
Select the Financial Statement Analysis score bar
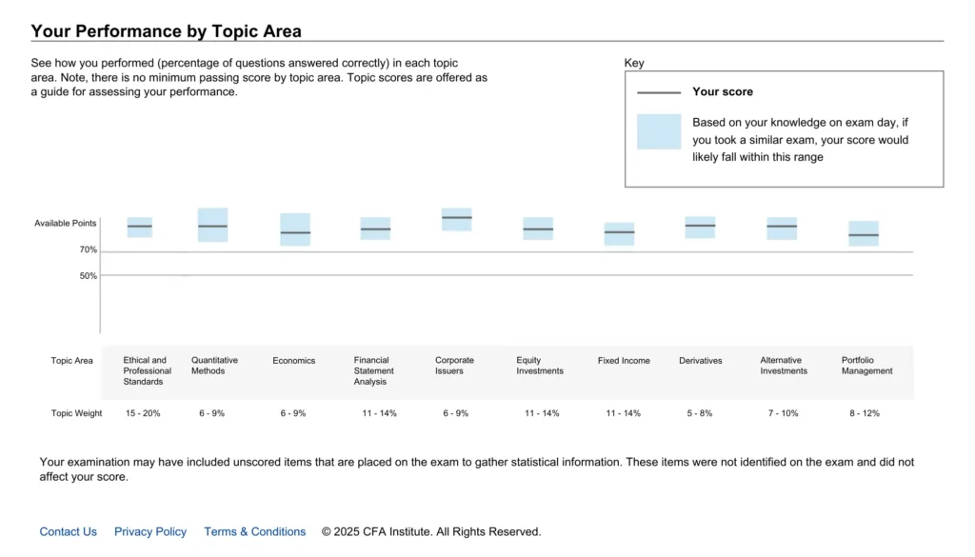coord(375,229)
